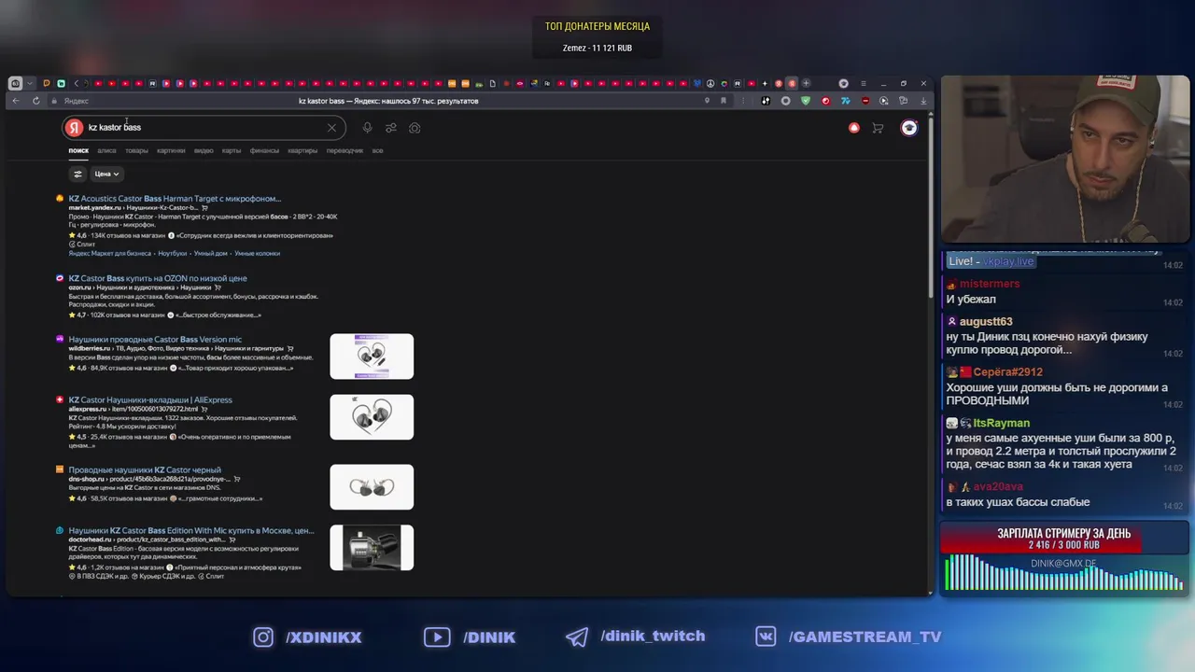Switch to the квартиры tab
1195x672 pixels.
coord(302,150)
